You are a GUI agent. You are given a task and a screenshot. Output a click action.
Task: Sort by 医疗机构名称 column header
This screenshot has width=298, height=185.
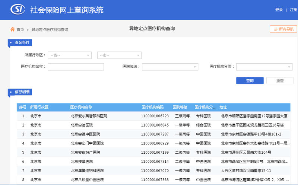[81, 107]
